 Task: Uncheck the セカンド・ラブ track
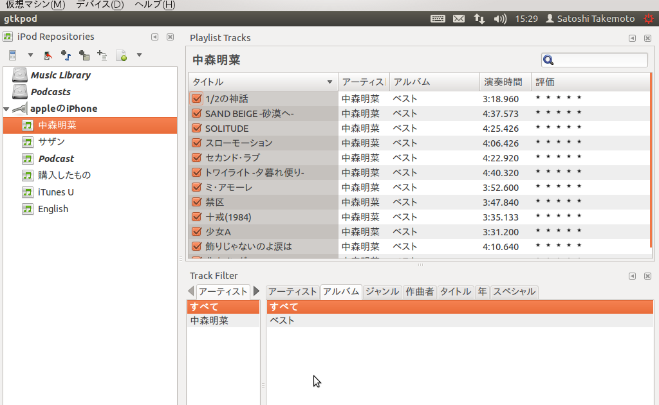click(x=196, y=157)
